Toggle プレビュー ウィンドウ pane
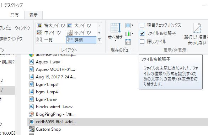The height and width of the screenshot is (135, 208). click(x=15, y=28)
